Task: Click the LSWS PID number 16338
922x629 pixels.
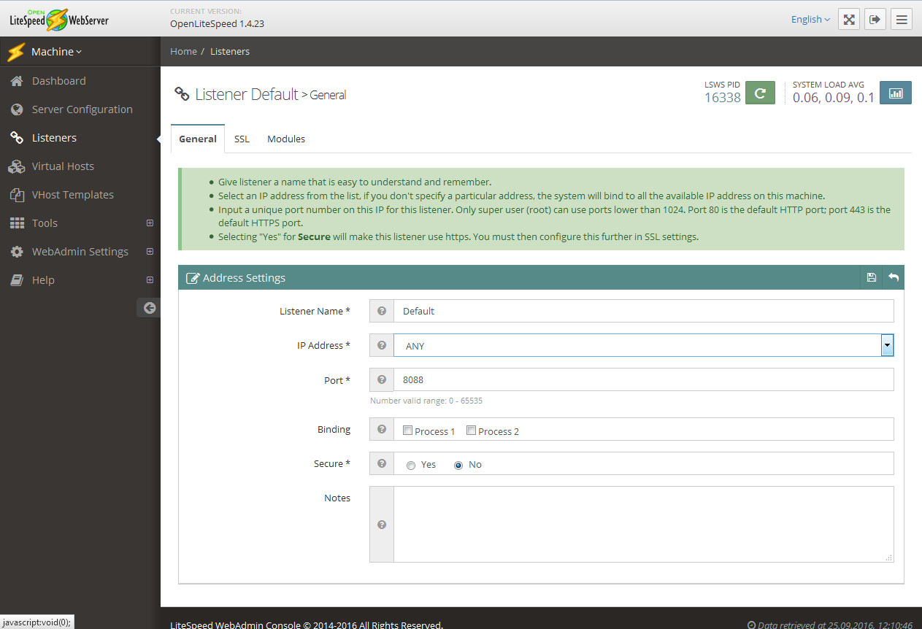Action: pyautogui.click(x=723, y=98)
